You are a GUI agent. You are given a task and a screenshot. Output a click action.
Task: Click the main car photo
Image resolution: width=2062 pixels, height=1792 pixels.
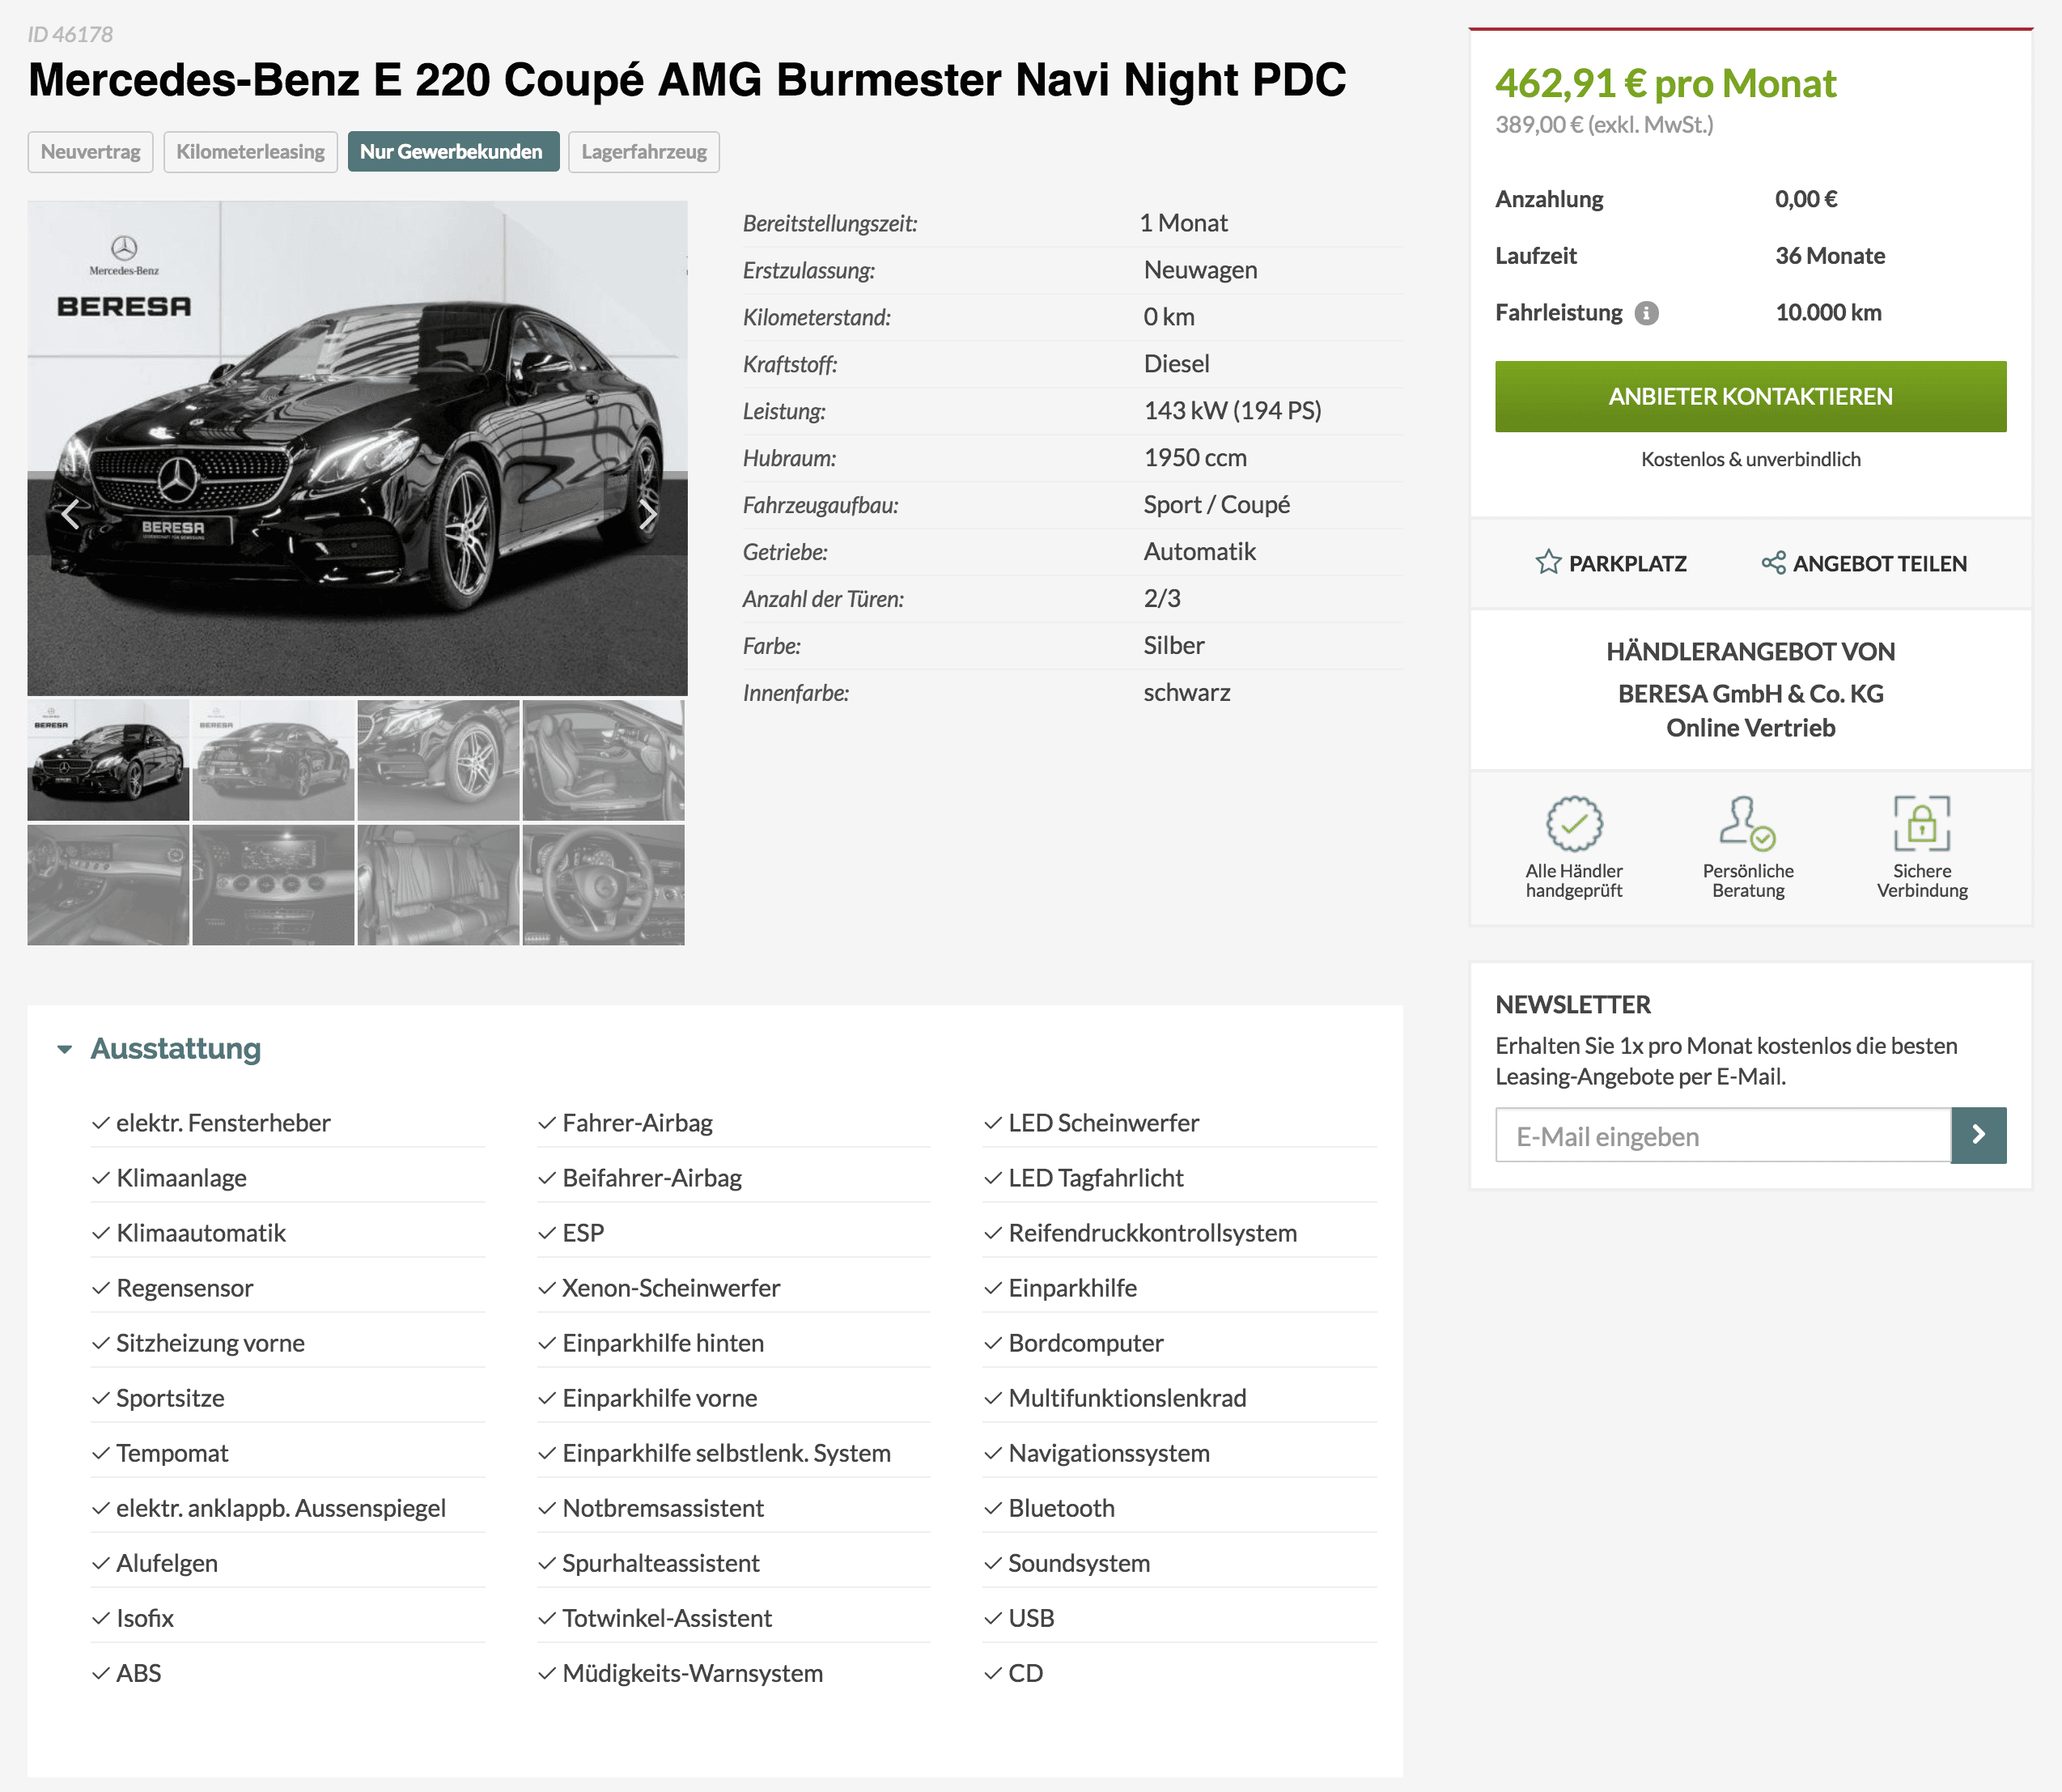[357, 448]
